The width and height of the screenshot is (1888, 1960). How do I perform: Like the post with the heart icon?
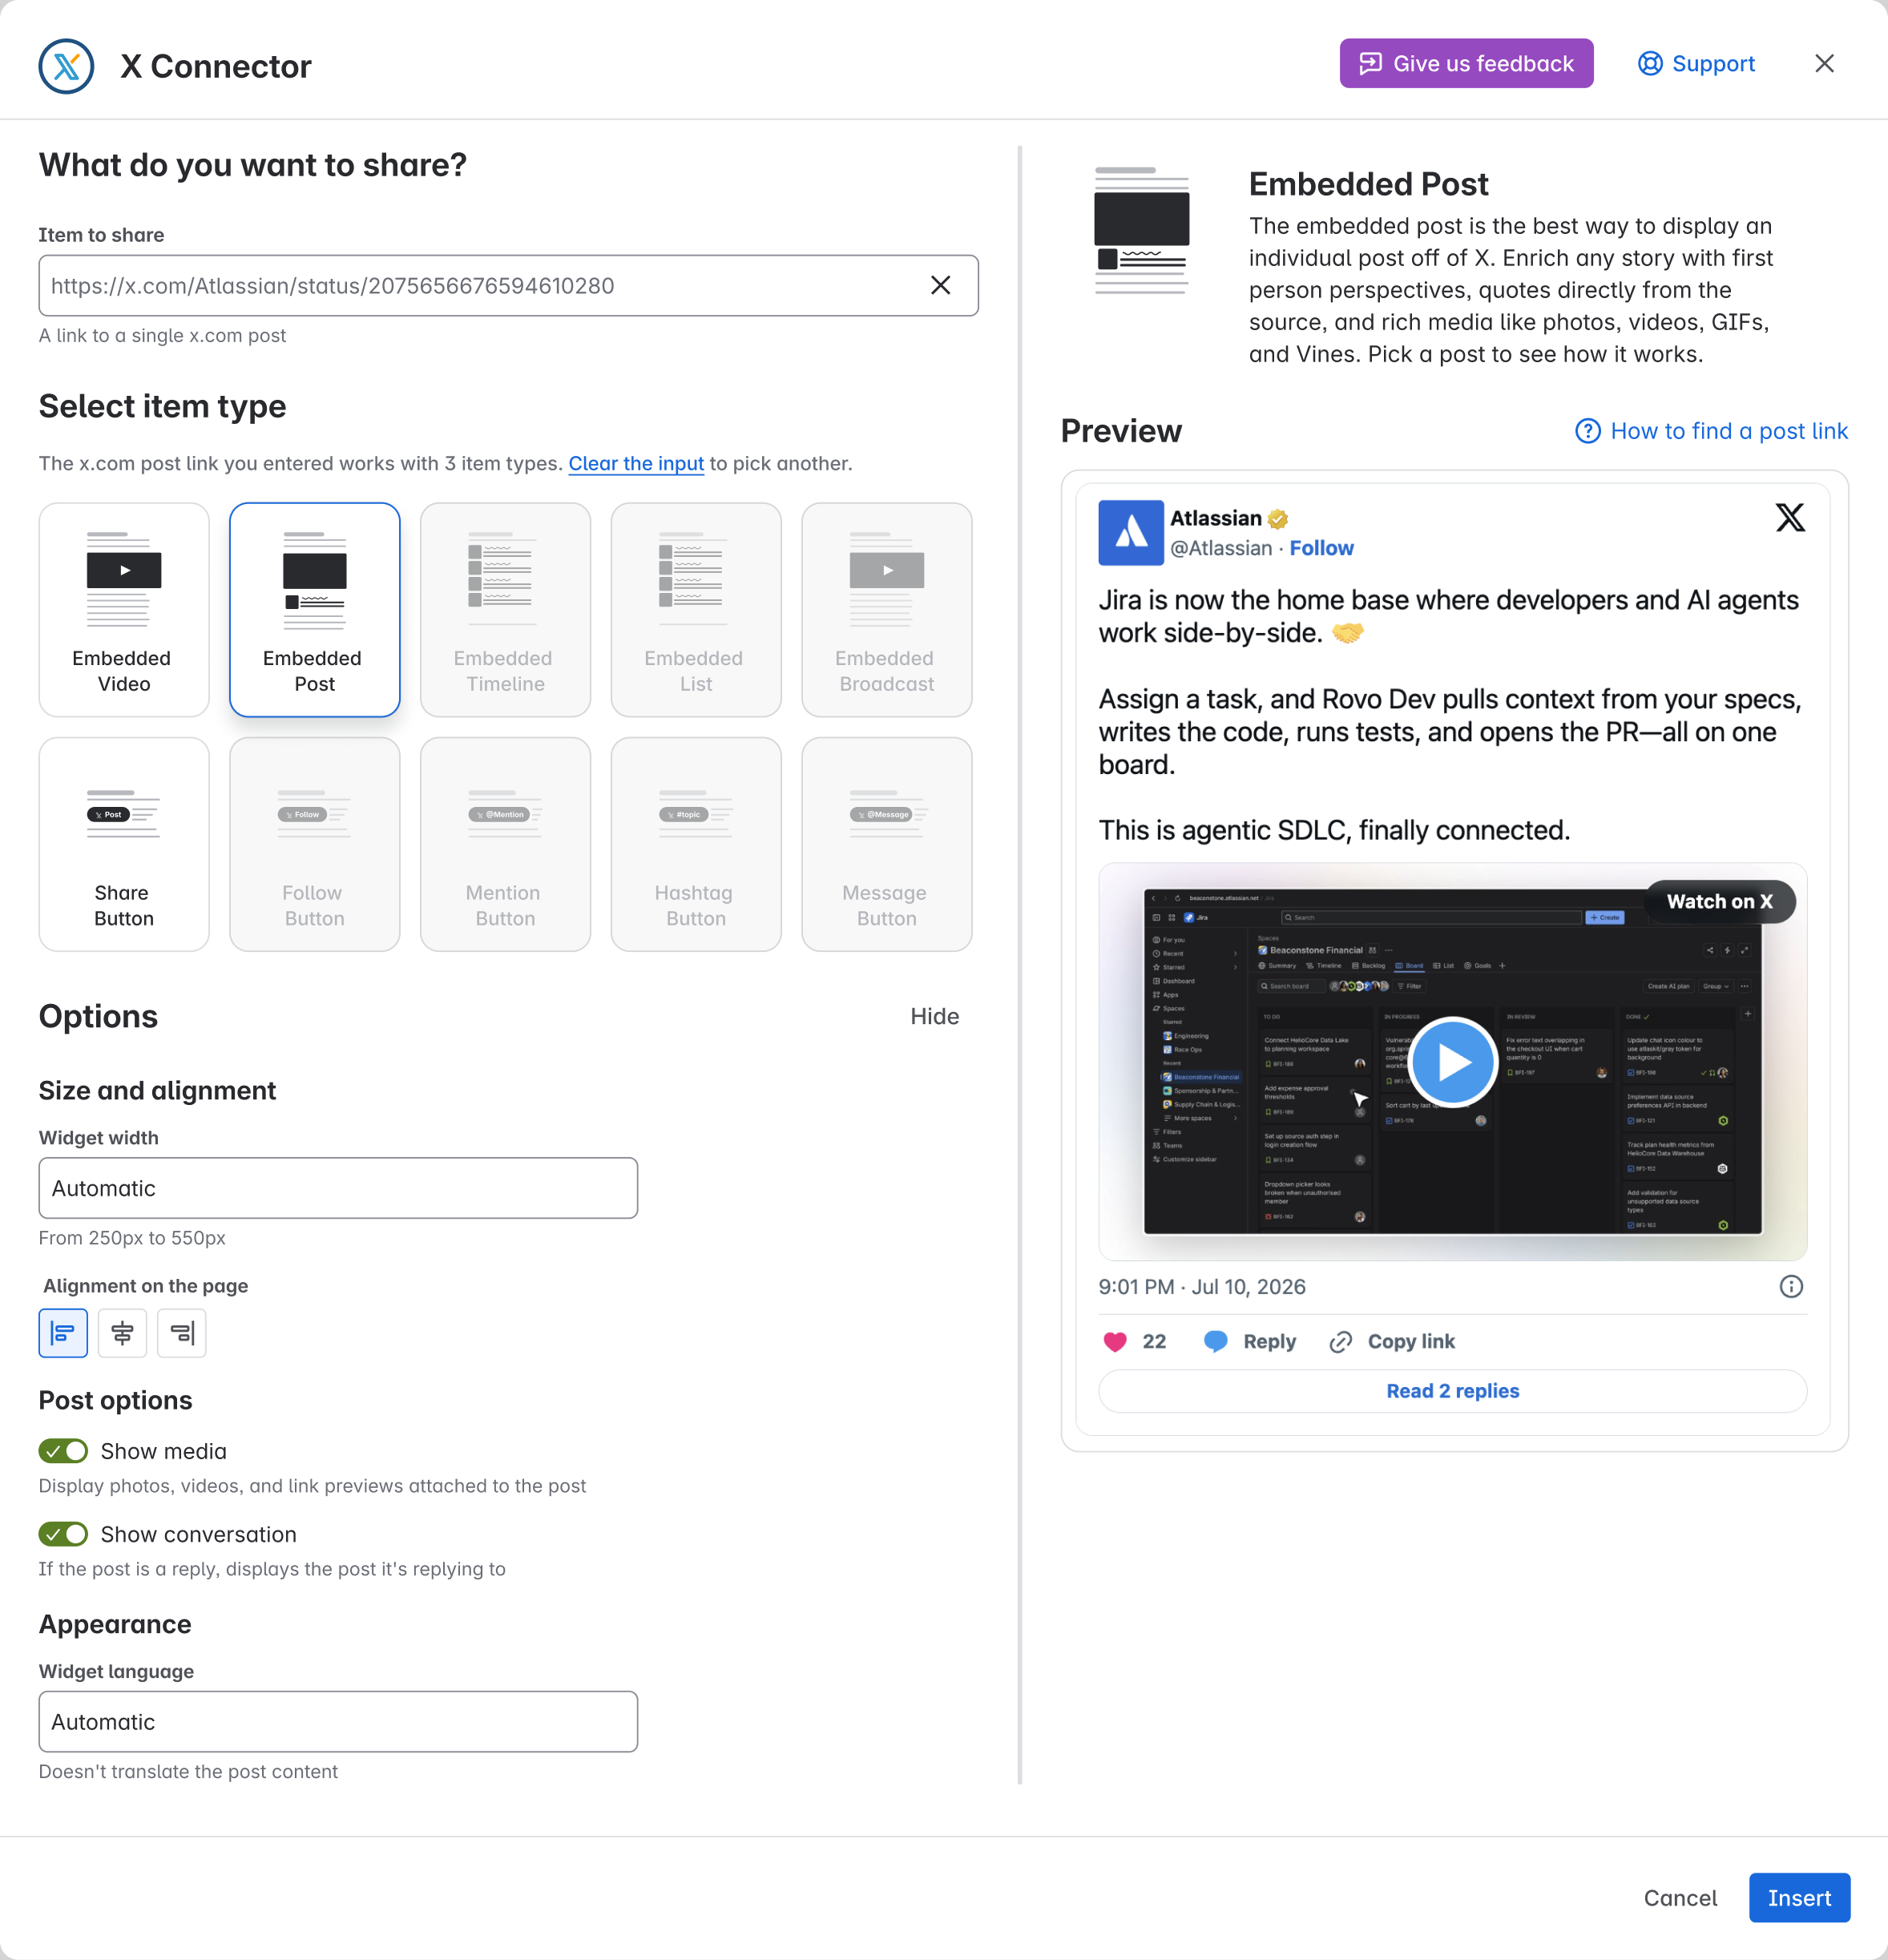tap(1115, 1341)
